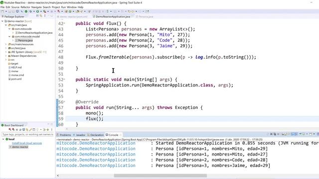Viewport: 319px width, 179px height.
Task: Click the Run External Tools toolbox icon
Action: 44,11
